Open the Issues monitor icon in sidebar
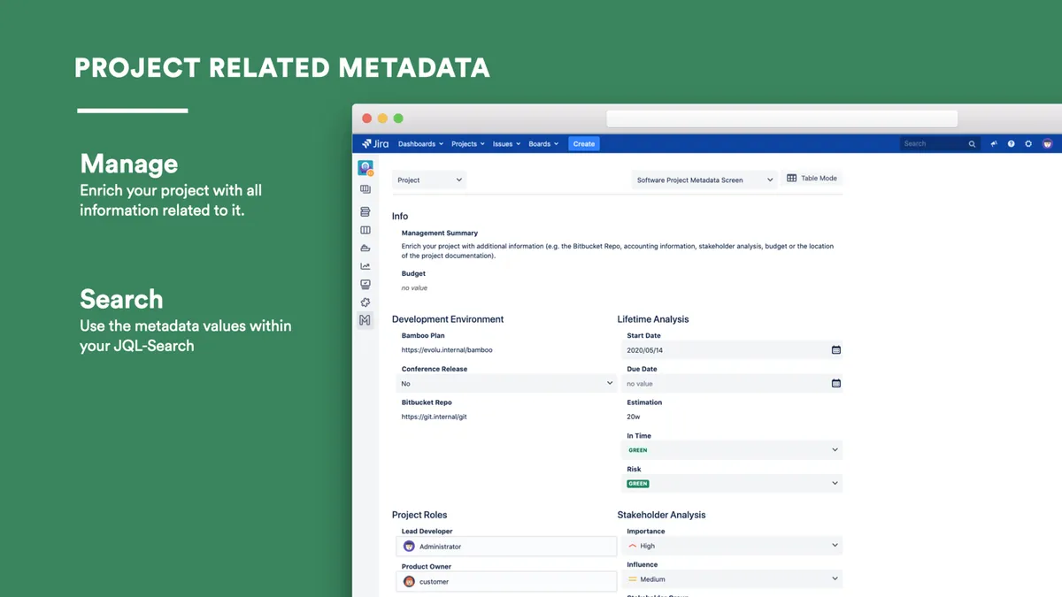This screenshot has height=597, width=1062. tap(366, 285)
